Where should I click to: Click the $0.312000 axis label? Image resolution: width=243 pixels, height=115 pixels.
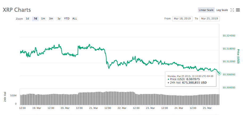tap(229, 61)
